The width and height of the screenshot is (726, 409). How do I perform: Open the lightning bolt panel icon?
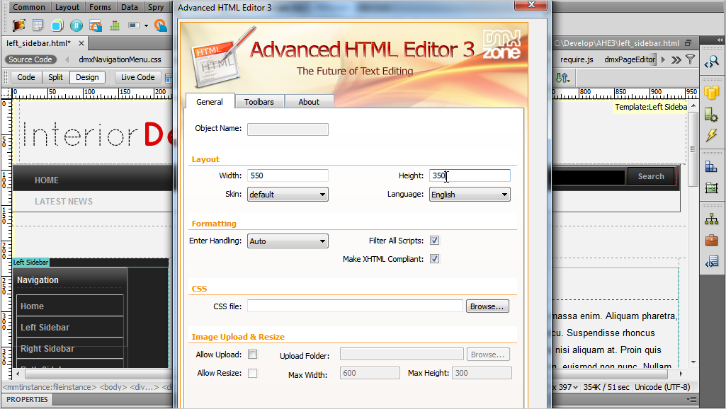click(712, 135)
